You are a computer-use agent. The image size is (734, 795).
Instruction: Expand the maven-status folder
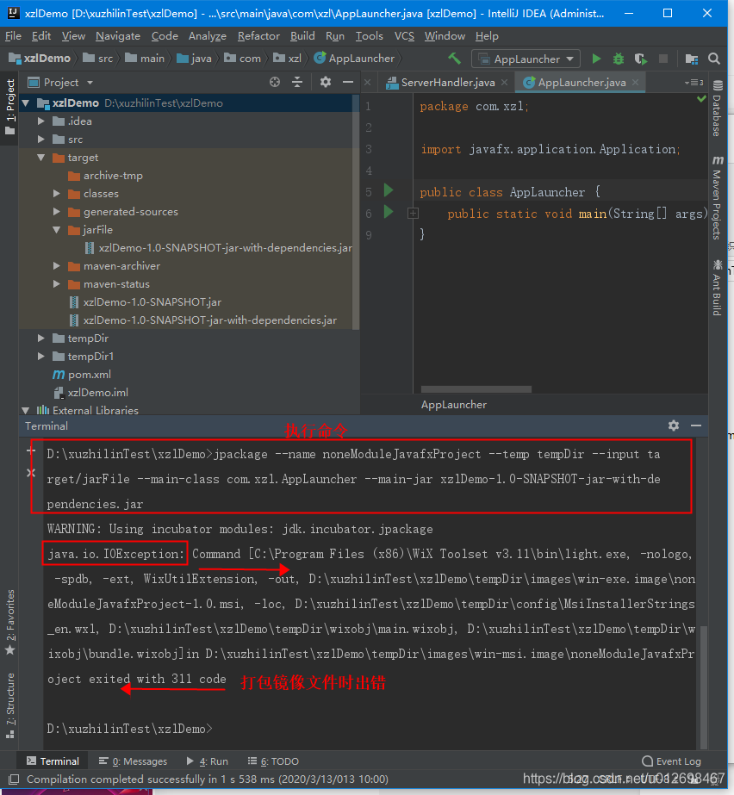pos(57,284)
